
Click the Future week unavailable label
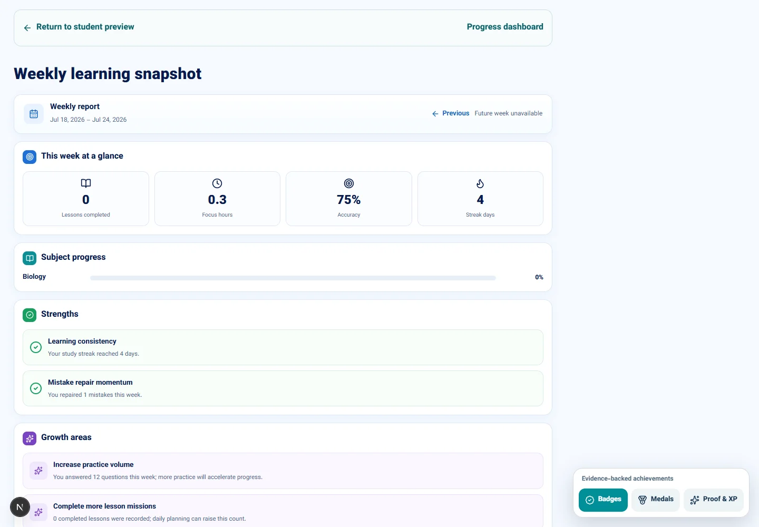coord(509,113)
